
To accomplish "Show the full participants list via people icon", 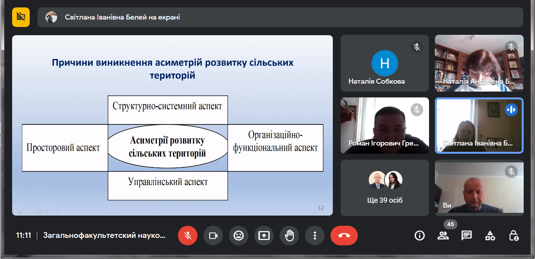I will (x=443, y=236).
